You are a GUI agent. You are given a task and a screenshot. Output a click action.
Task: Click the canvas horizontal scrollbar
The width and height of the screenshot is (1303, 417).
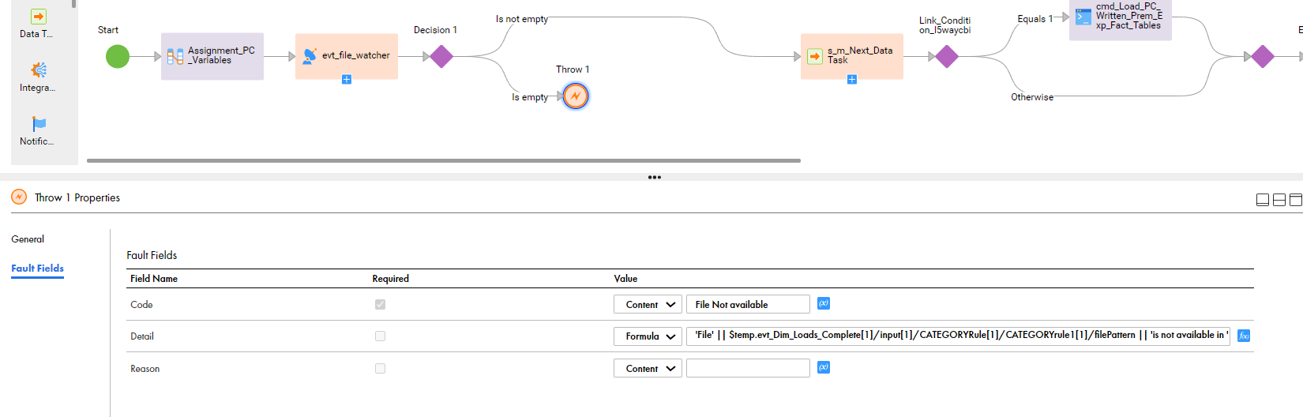click(444, 160)
